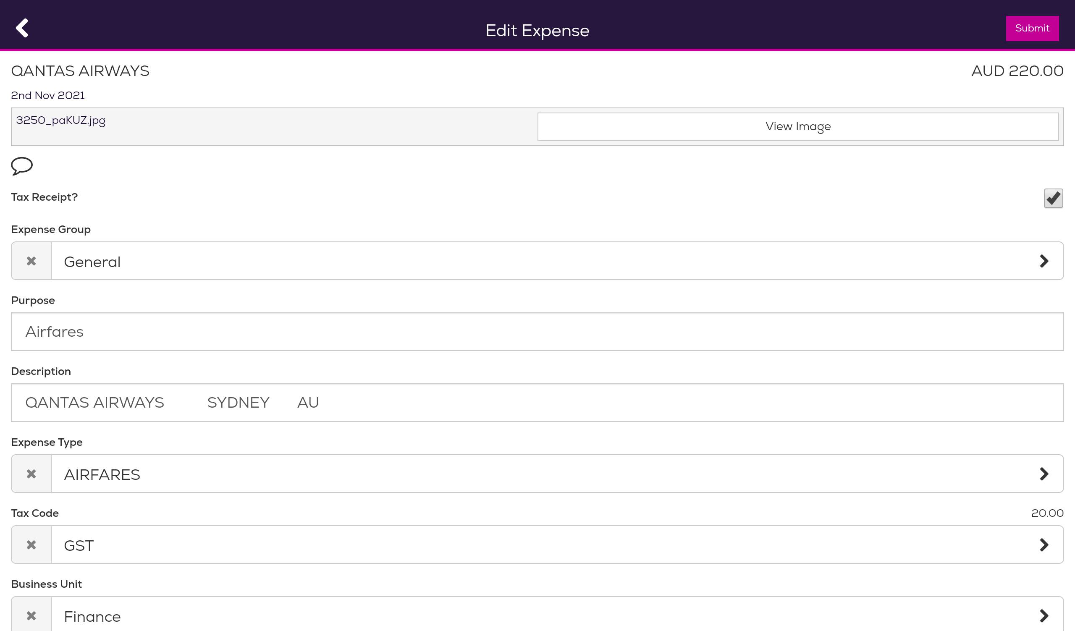Select the GST value in Tax Code
The image size is (1075, 631).
click(x=79, y=545)
